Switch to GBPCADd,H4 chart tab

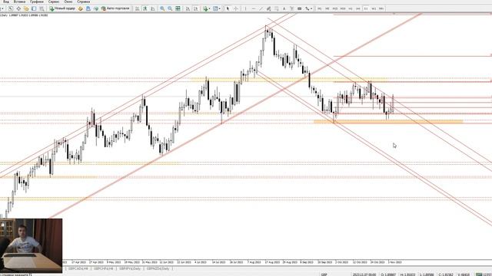pyautogui.click(x=78, y=268)
